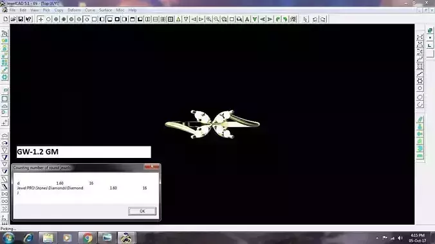Click the filled dark triangle icon in left toolbar

[x=5, y=157]
